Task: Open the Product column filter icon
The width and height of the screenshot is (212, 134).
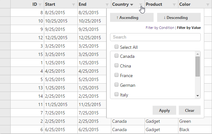Action: pos(174,5)
